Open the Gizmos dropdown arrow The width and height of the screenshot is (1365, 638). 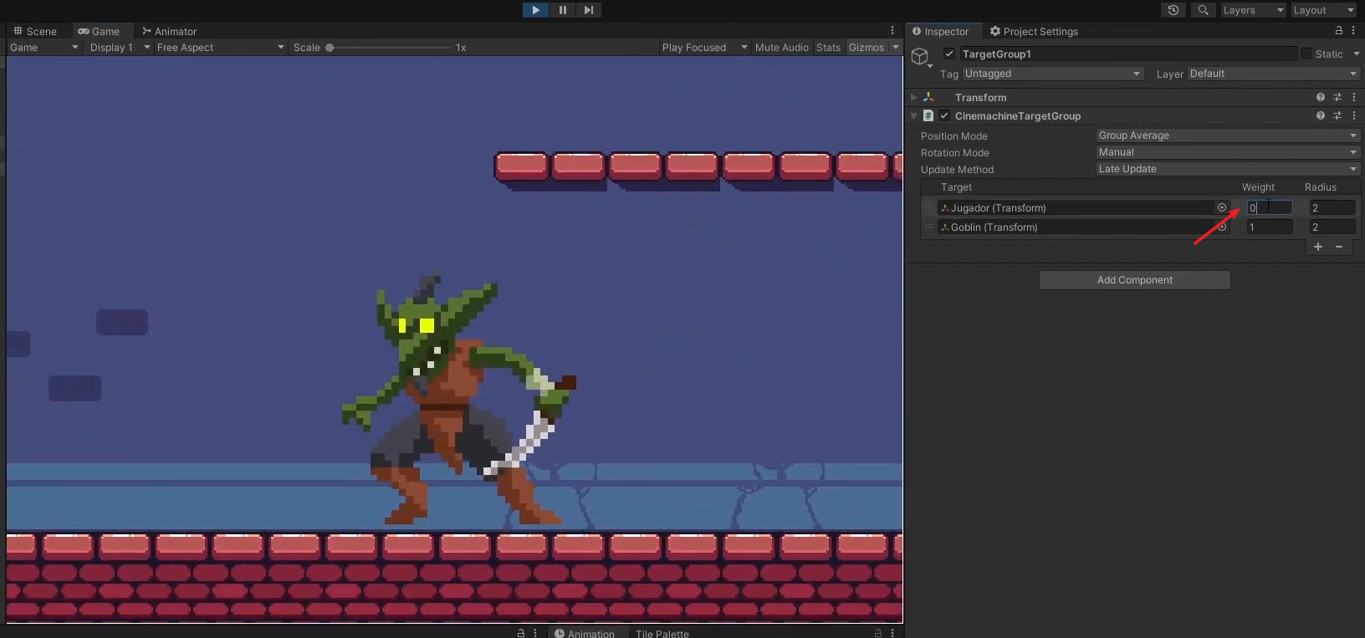point(895,48)
